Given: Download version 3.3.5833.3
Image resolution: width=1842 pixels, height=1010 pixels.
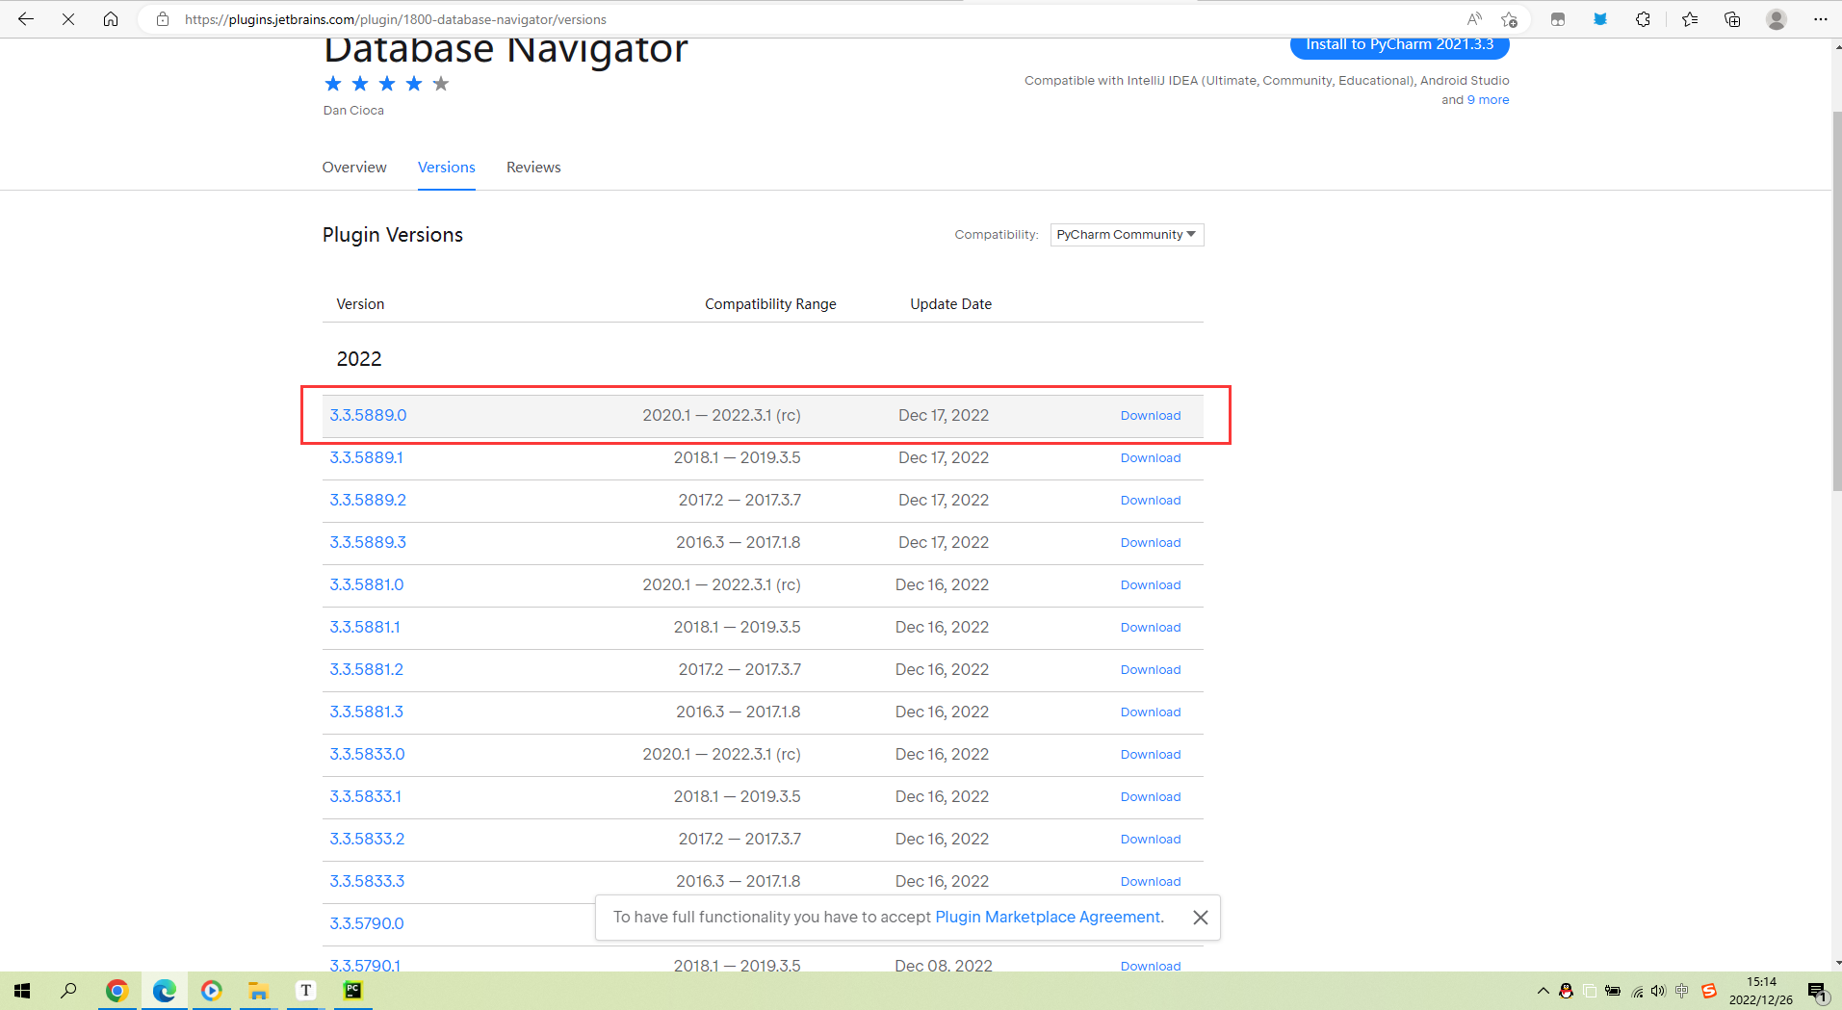Looking at the screenshot, I should pyautogui.click(x=1151, y=882).
